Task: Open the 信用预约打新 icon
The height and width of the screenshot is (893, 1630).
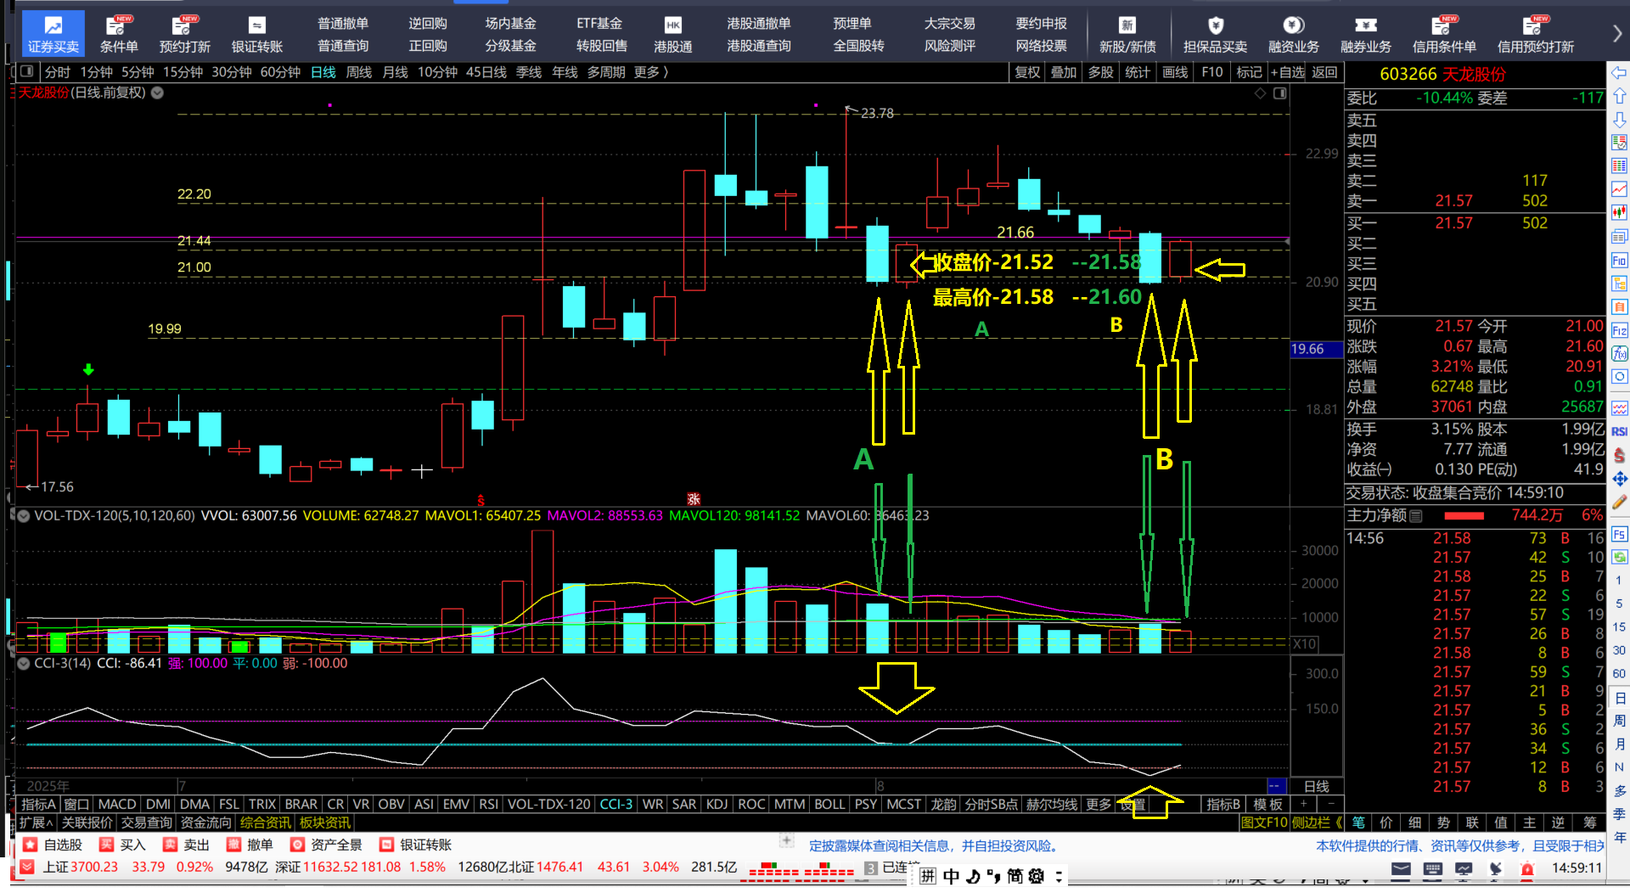Action: 1536,34
